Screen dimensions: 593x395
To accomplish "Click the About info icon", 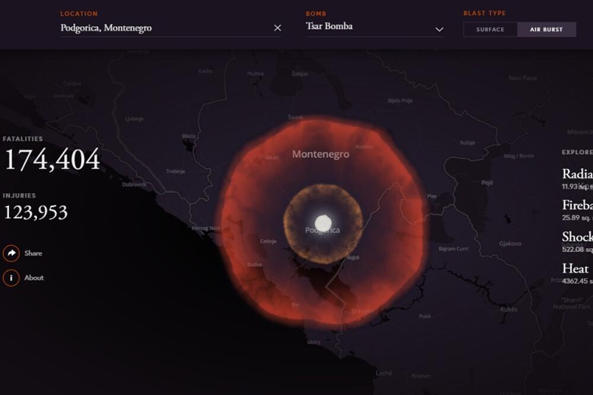I will (11, 278).
